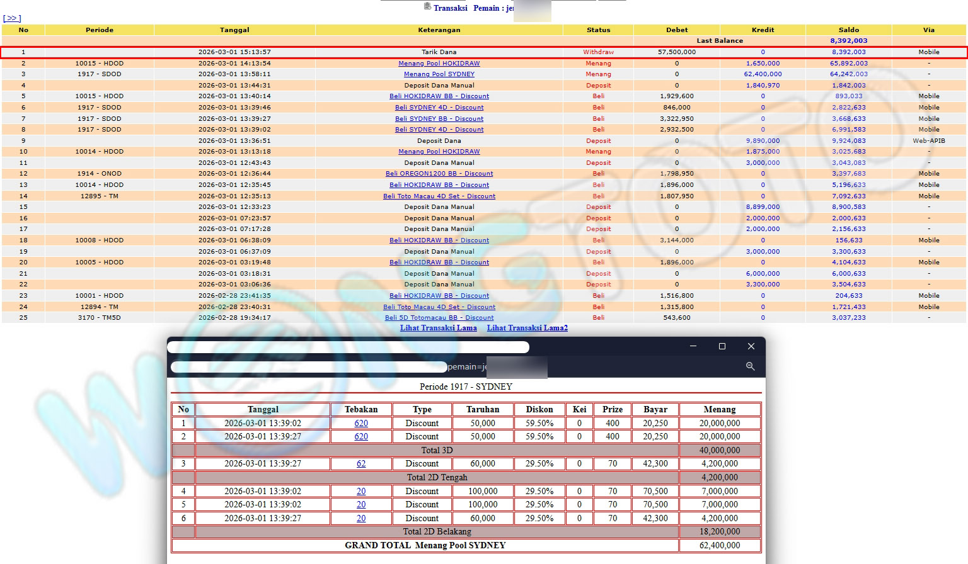Click tebakan 620 link in row 1
This screenshot has height=564, width=968.
coord(361,424)
